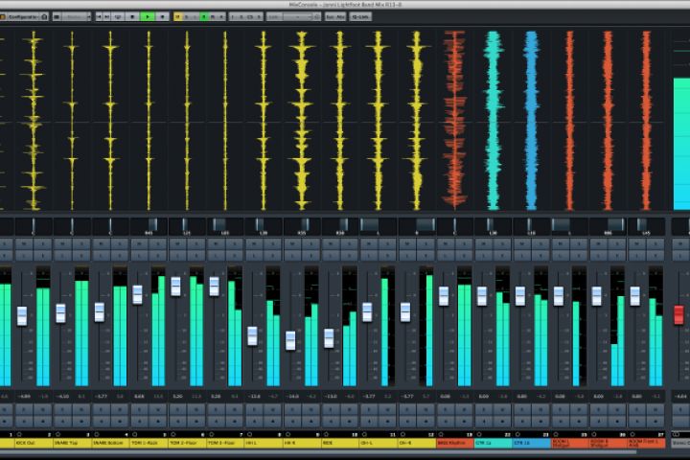
Task: Click the KICK Out volume fader handle
Action: (22, 316)
